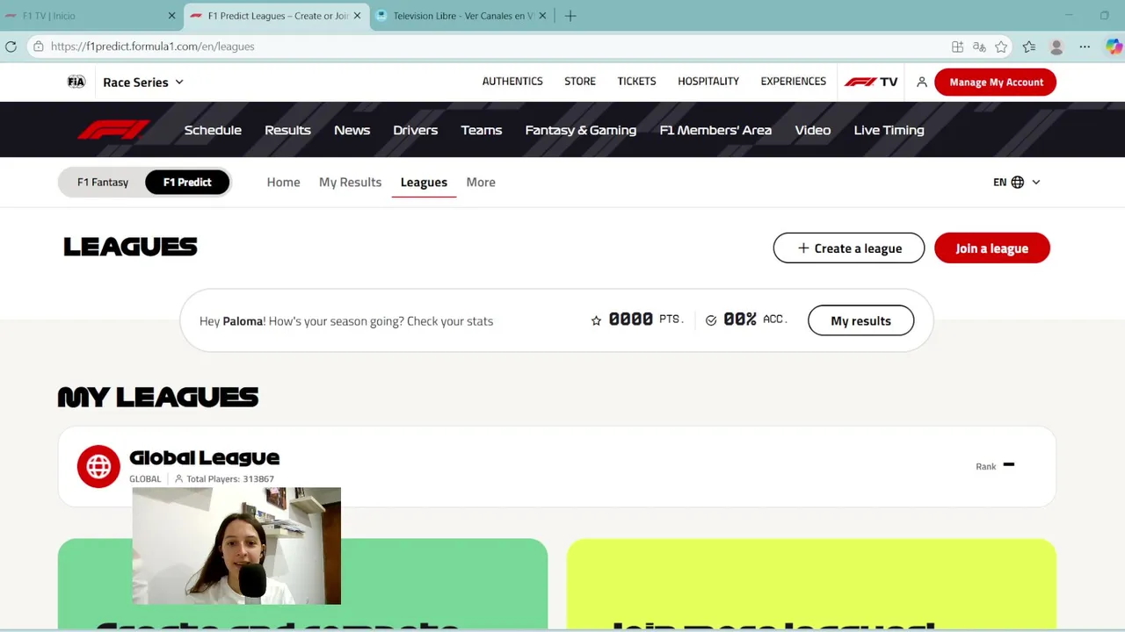The width and height of the screenshot is (1125, 632).
Task: Click the globe language icon
Action: (x=1018, y=183)
